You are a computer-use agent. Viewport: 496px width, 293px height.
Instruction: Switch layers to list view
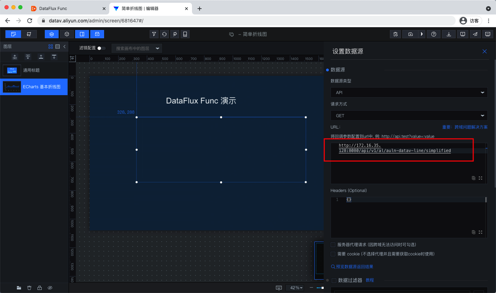58,47
